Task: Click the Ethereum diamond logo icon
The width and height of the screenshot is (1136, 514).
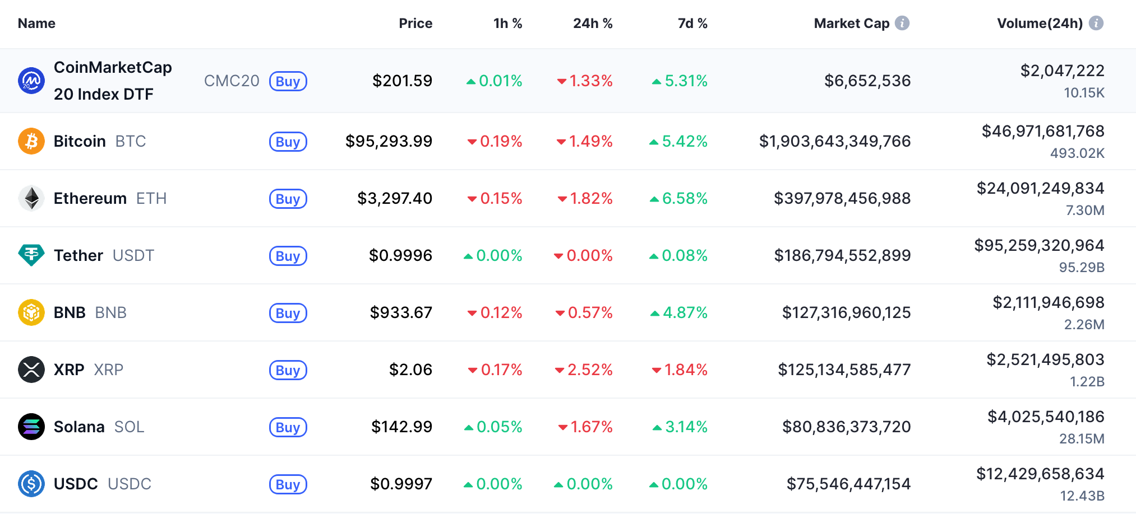Action: click(x=31, y=198)
